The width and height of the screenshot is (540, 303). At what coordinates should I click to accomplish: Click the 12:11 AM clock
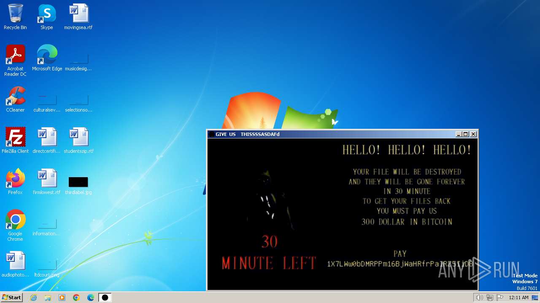[518, 298]
